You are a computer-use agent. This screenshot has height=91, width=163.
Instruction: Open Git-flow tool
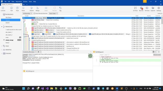coord(135,9)
